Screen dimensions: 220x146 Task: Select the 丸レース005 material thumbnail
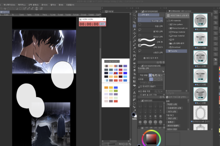click(x=200, y=20)
